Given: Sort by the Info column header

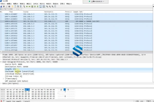Looking at the screenshot, I should [x=81, y=12].
